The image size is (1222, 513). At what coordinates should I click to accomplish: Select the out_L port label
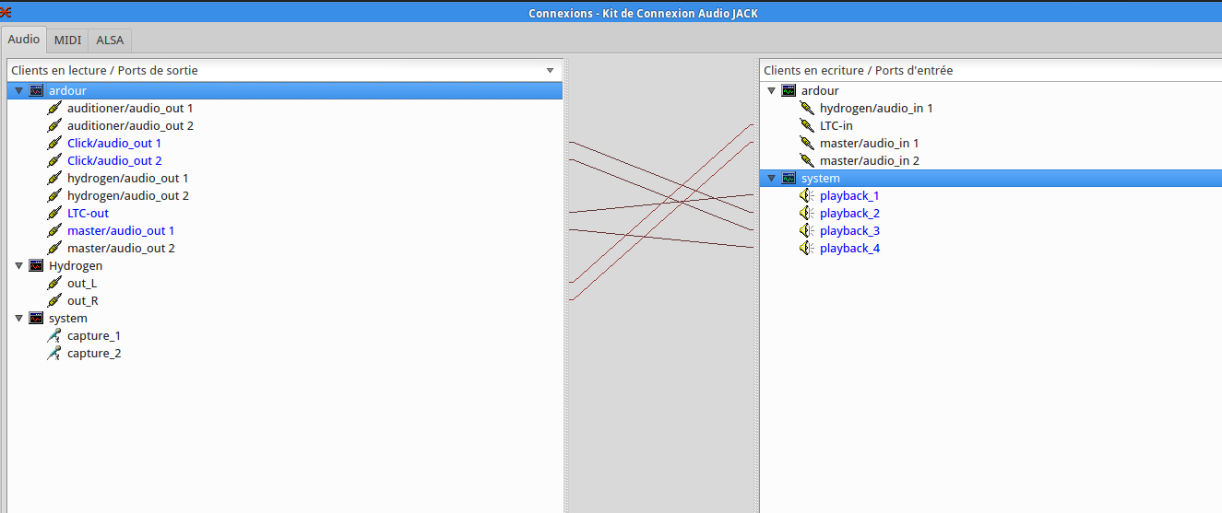point(82,284)
